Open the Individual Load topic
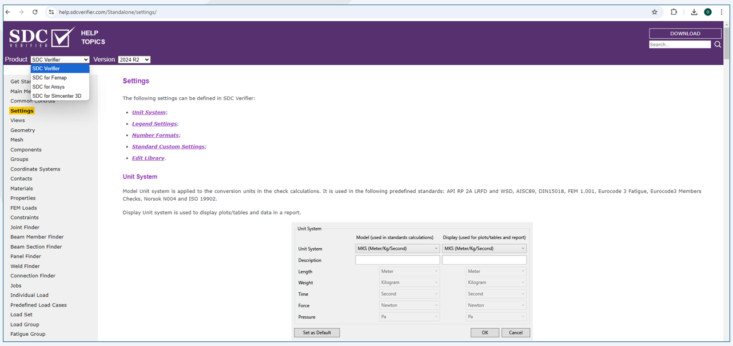 coord(30,296)
